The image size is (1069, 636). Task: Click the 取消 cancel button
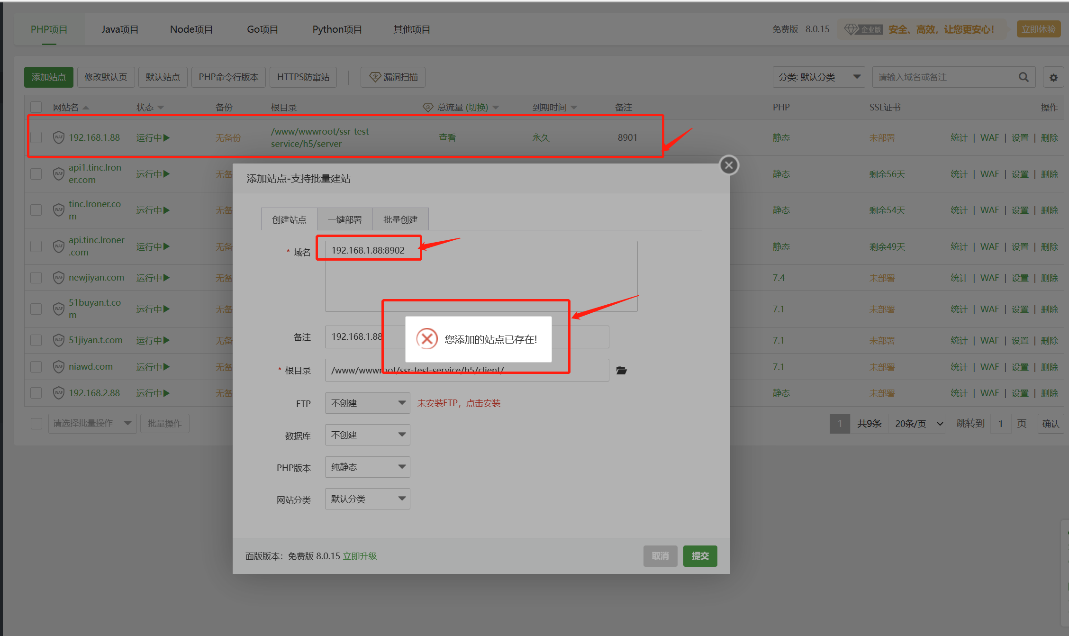660,556
